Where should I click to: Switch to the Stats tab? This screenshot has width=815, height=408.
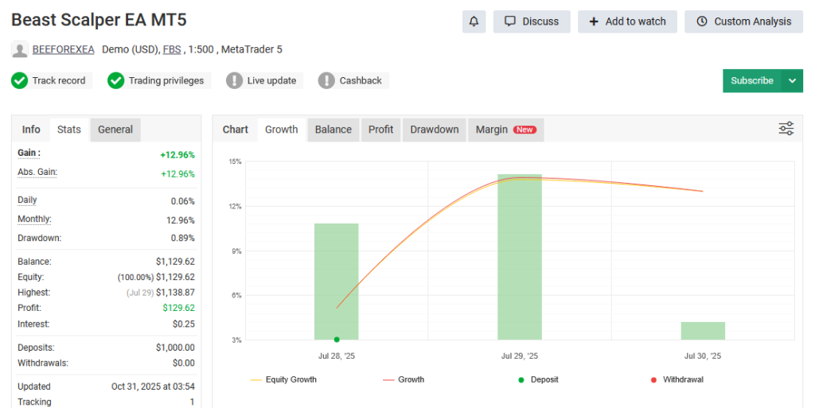[x=69, y=130]
